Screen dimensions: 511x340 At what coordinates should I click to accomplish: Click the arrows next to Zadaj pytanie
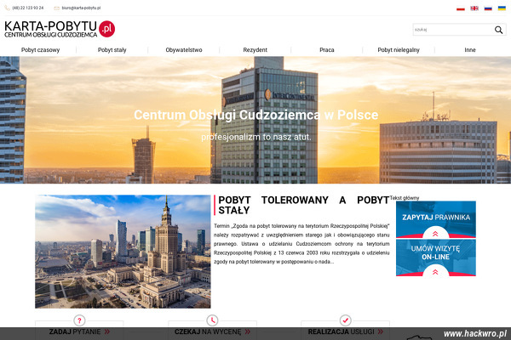tap(107, 331)
